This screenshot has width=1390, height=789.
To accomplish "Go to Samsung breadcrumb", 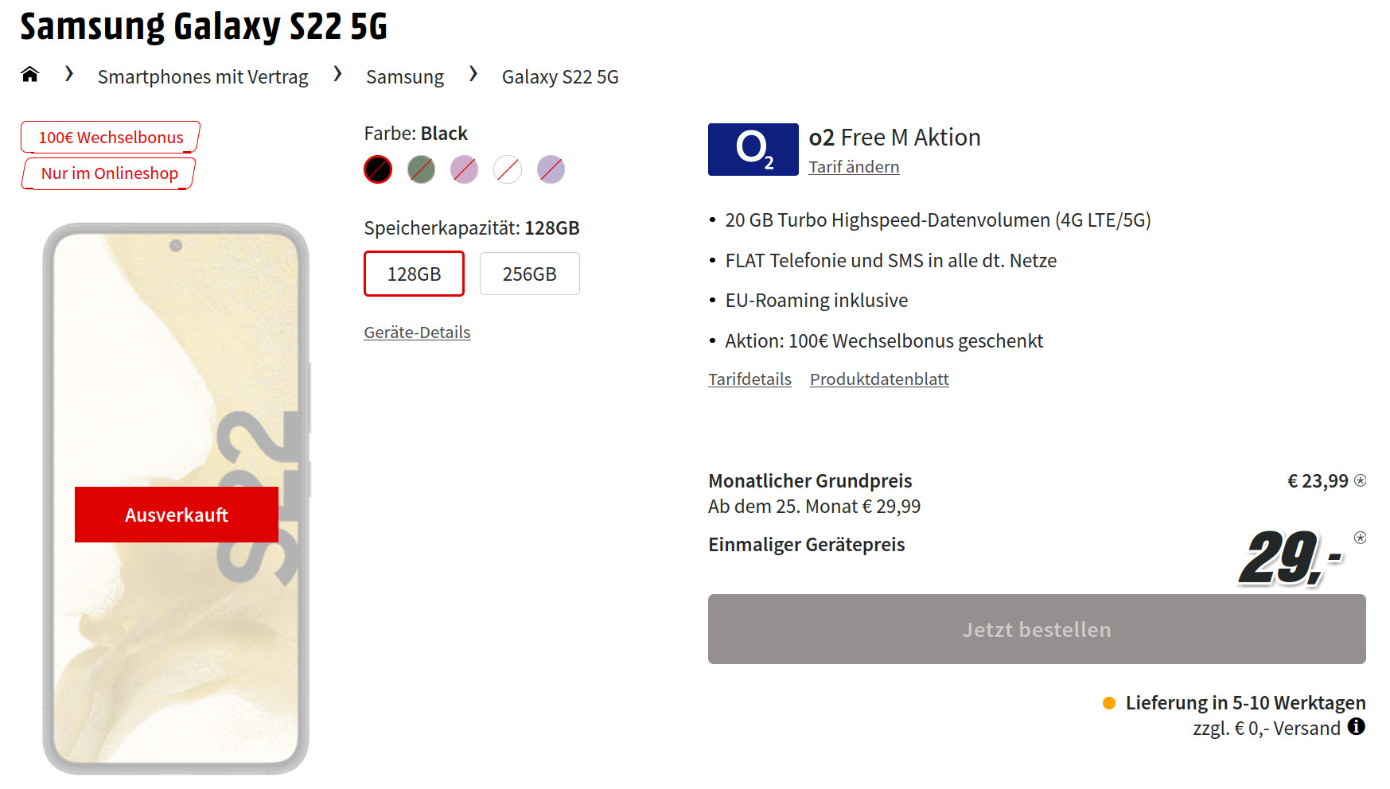I will coord(405,77).
